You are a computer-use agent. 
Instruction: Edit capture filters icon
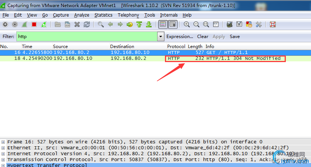[229, 24]
